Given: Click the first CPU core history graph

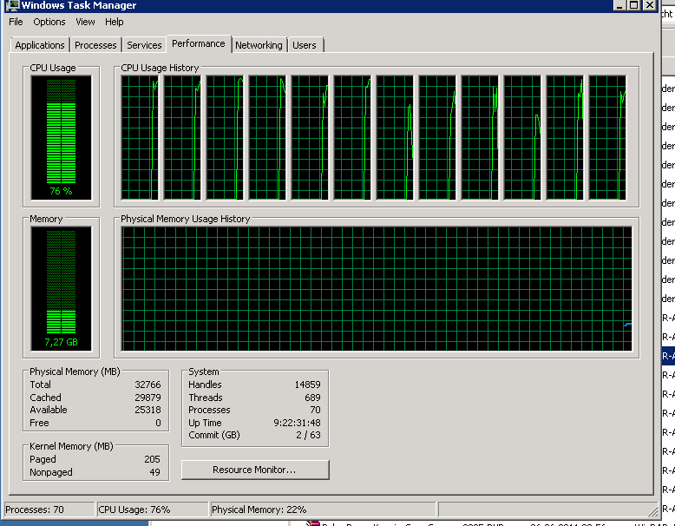Looking at the screenshot, I should (140, 138).
